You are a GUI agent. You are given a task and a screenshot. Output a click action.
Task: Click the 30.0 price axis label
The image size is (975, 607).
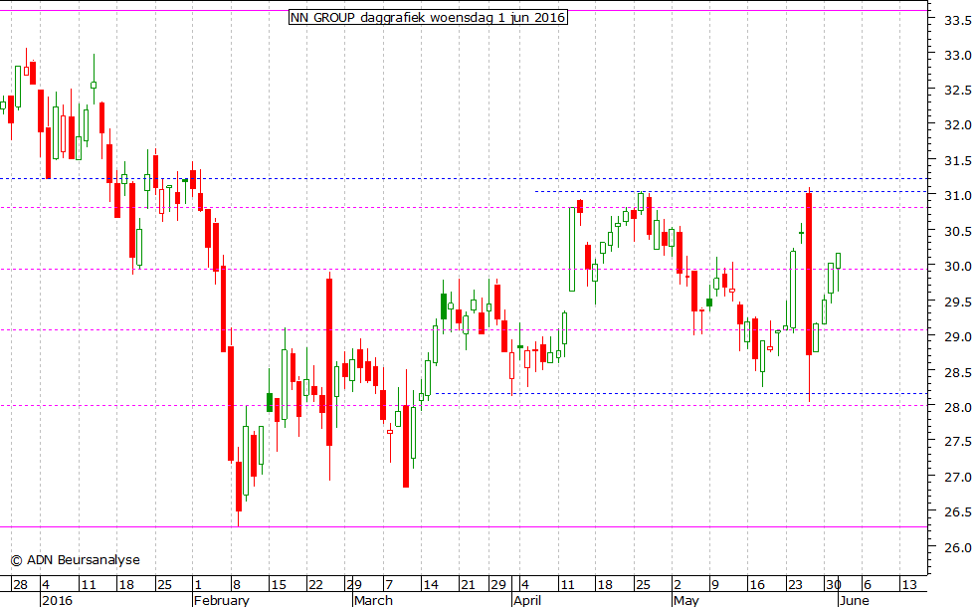(957, 267)
